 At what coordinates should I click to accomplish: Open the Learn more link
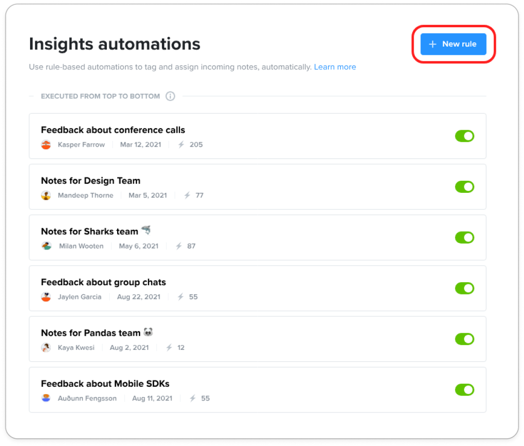(x=335, y=67)
